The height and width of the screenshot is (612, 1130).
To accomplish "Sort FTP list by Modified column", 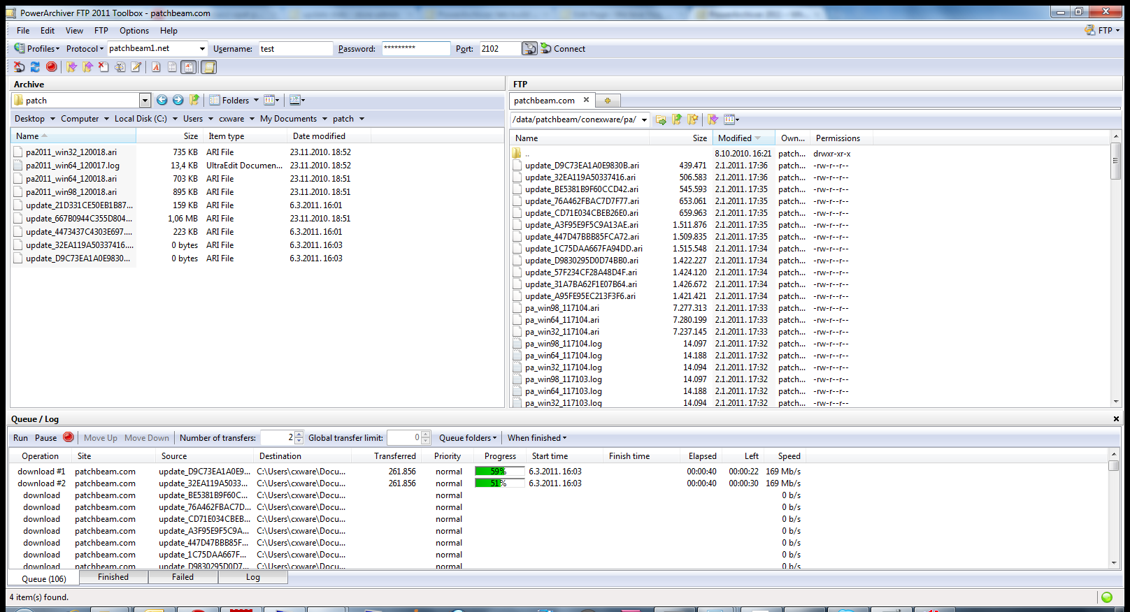I will (743, 138).
